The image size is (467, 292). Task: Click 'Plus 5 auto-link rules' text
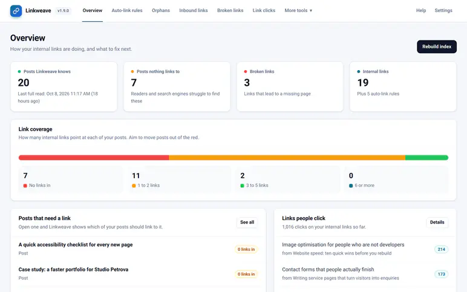378,94
